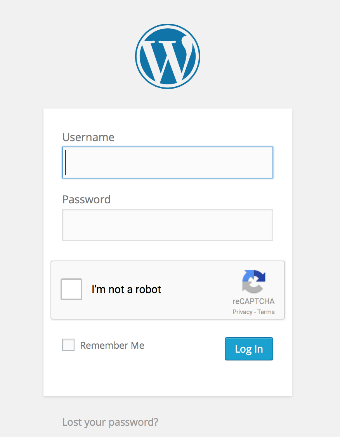The width and height of the screenshot is (340, 437).
Task: Click the "Remember Me" label text
Action: tap(112, 345)
